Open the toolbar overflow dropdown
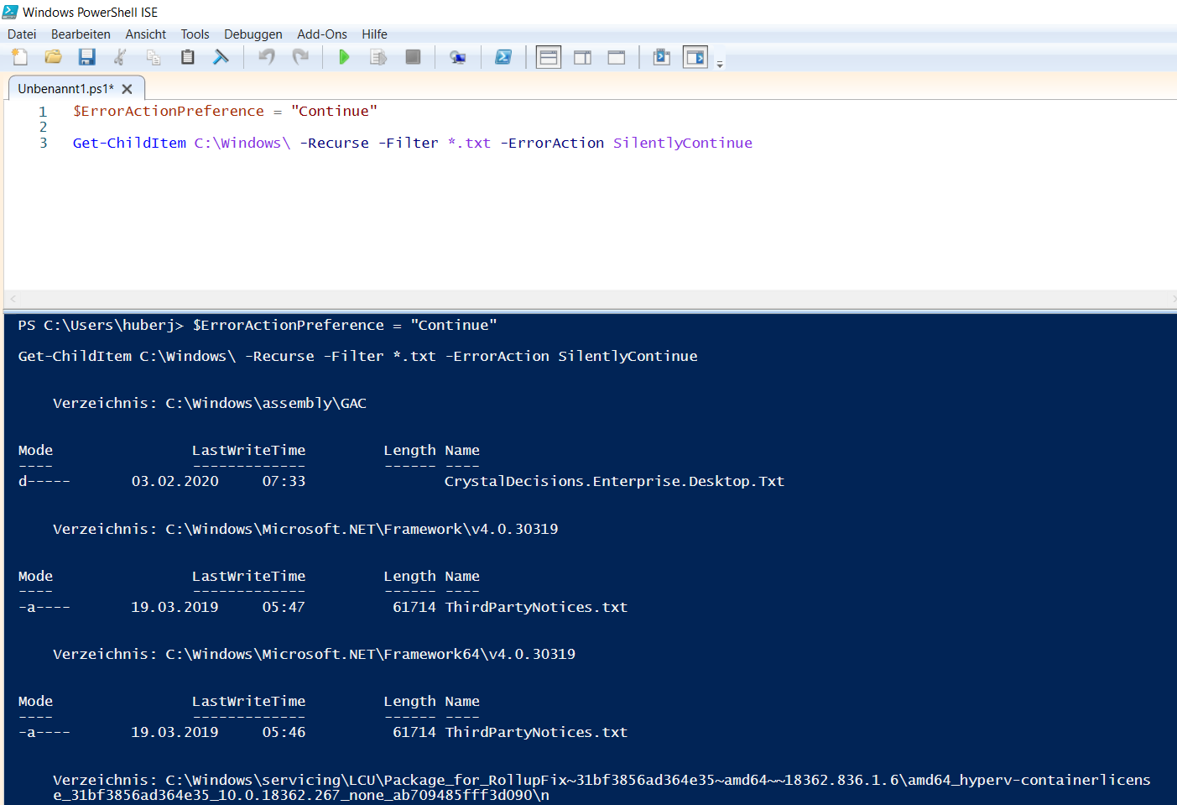This screenshot has width=1177, height=805. [719, 60]
